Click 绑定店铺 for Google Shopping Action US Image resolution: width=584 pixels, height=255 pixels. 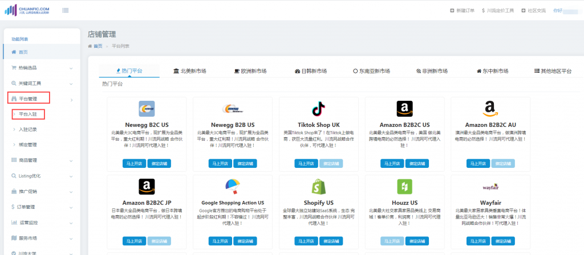pyautogui.click(x=245, y=241)
